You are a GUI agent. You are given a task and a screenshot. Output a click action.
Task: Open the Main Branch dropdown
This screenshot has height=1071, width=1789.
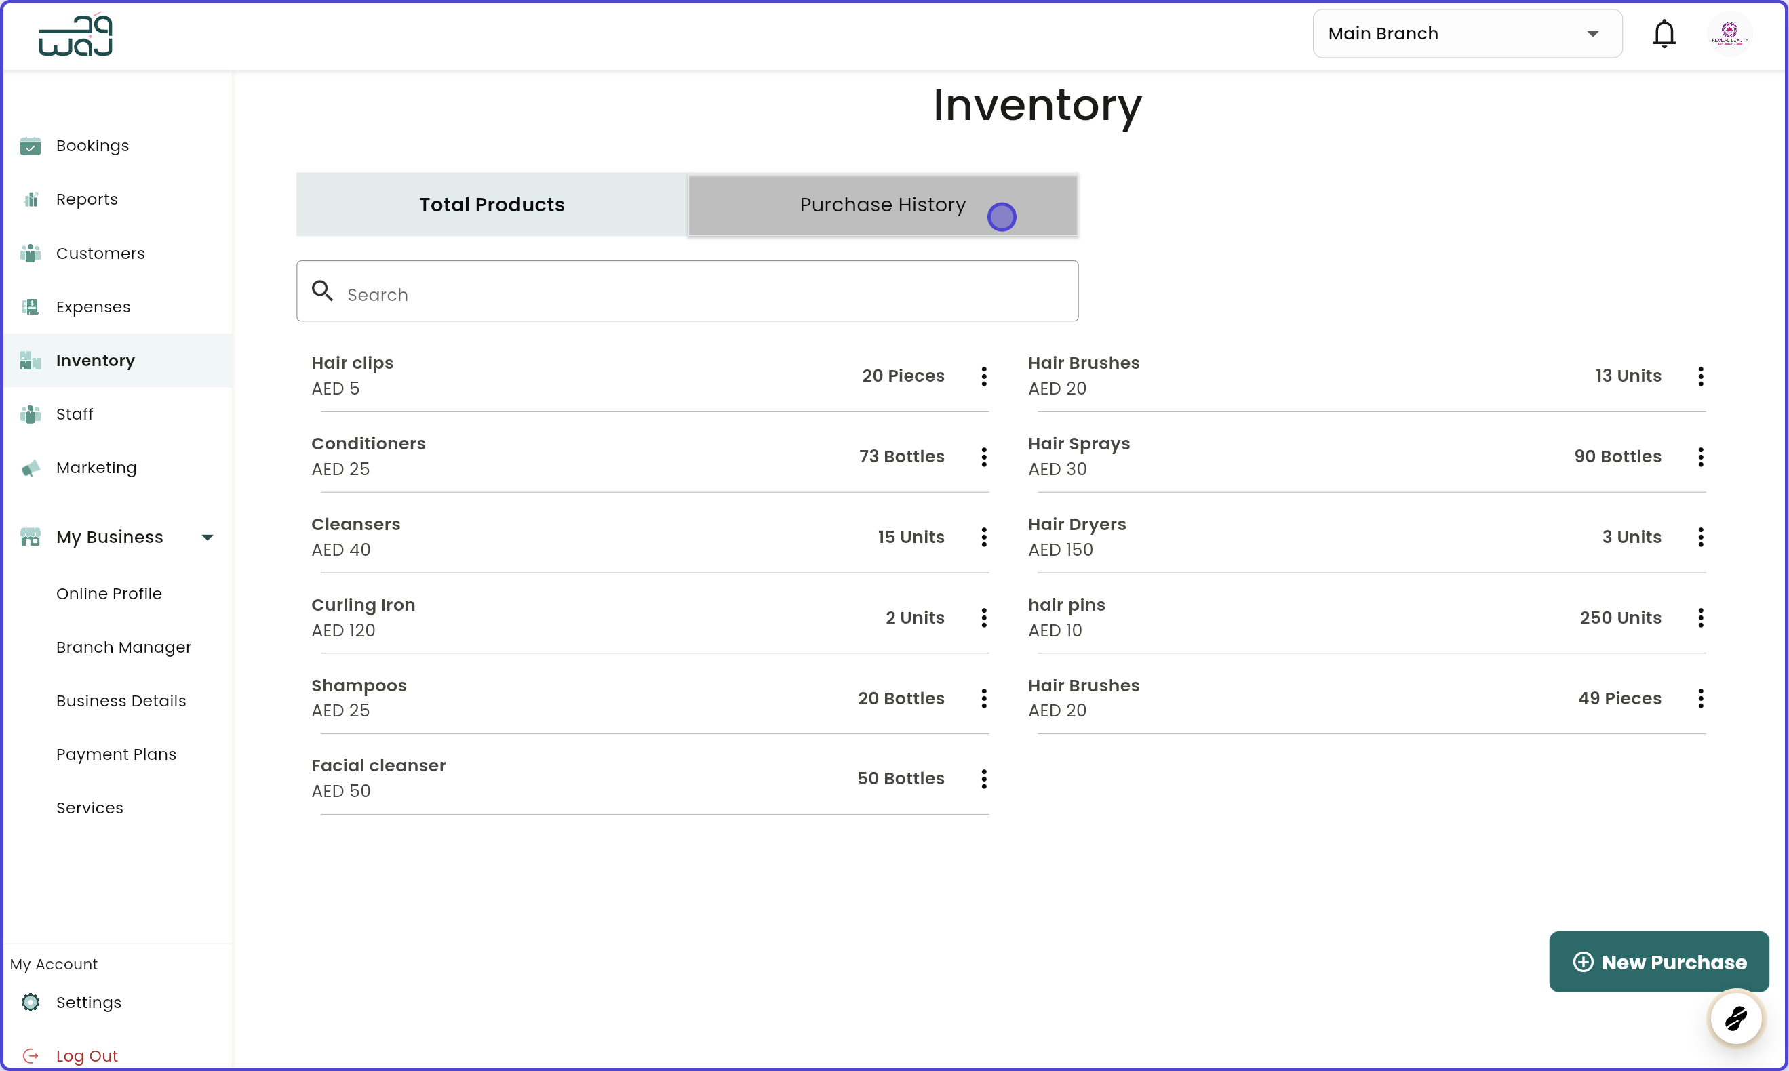pos(1467,33)
